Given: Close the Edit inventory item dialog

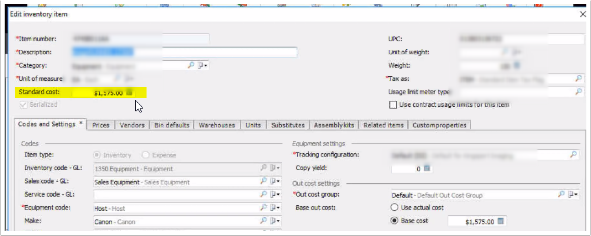Looking at the screenshot, I should pos(583,14).
